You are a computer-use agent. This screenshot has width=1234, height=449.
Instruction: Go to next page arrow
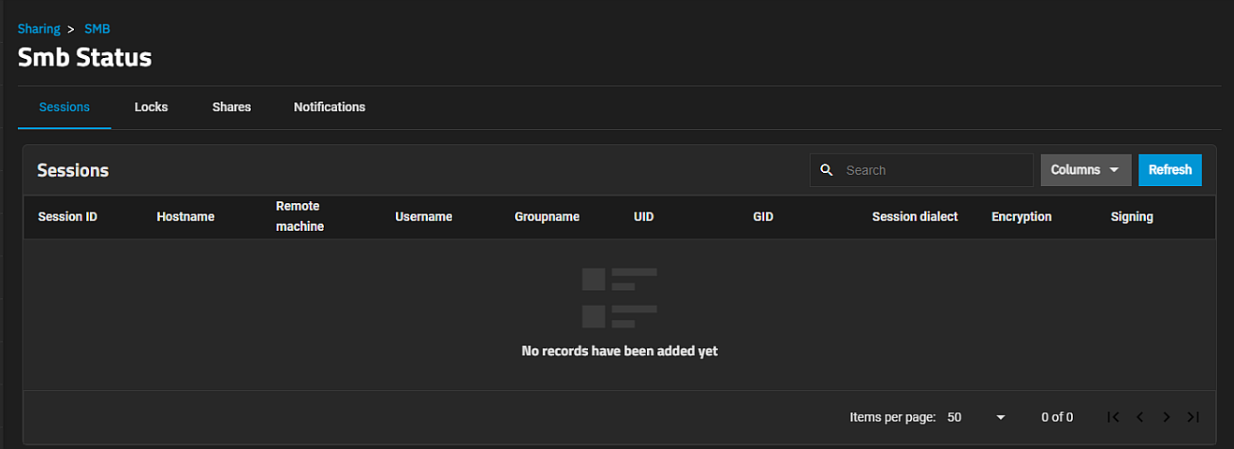tap(1167, 417)
